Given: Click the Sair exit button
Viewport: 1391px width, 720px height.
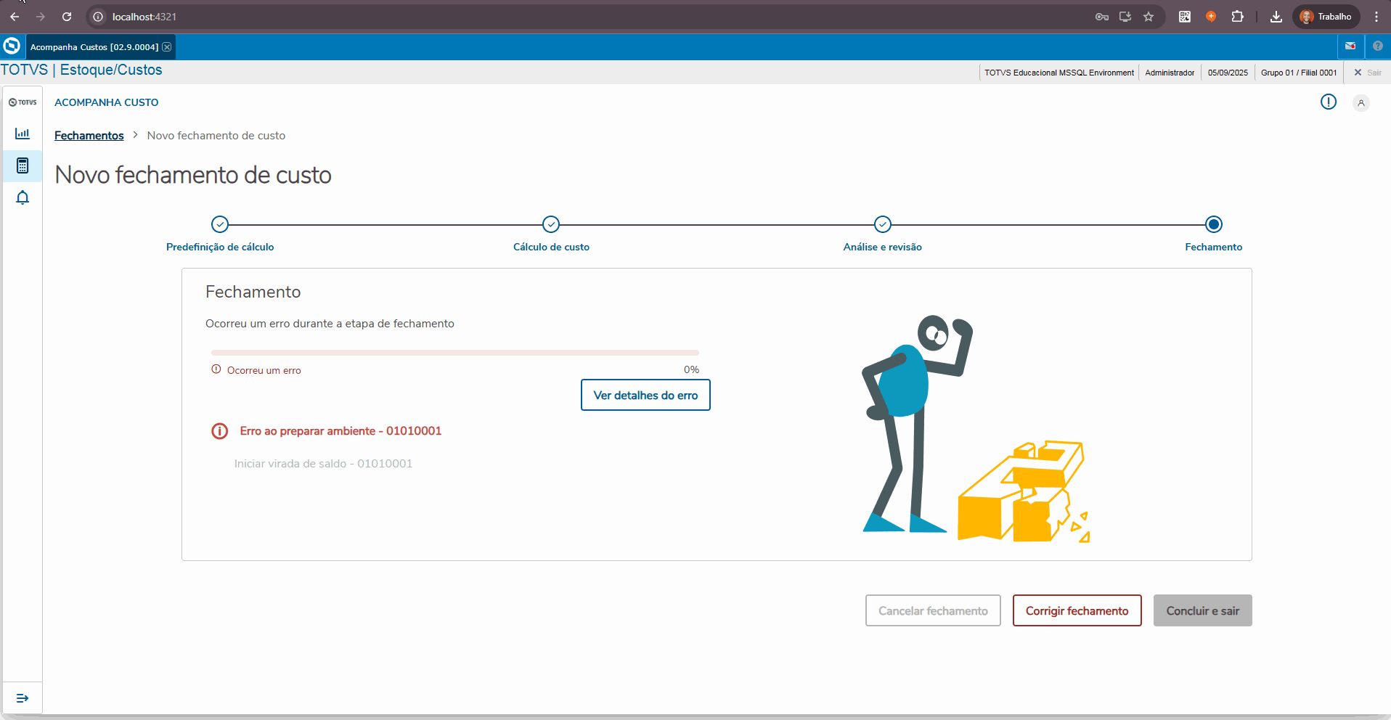Looking at the screenshot, I should point(1368,73).
